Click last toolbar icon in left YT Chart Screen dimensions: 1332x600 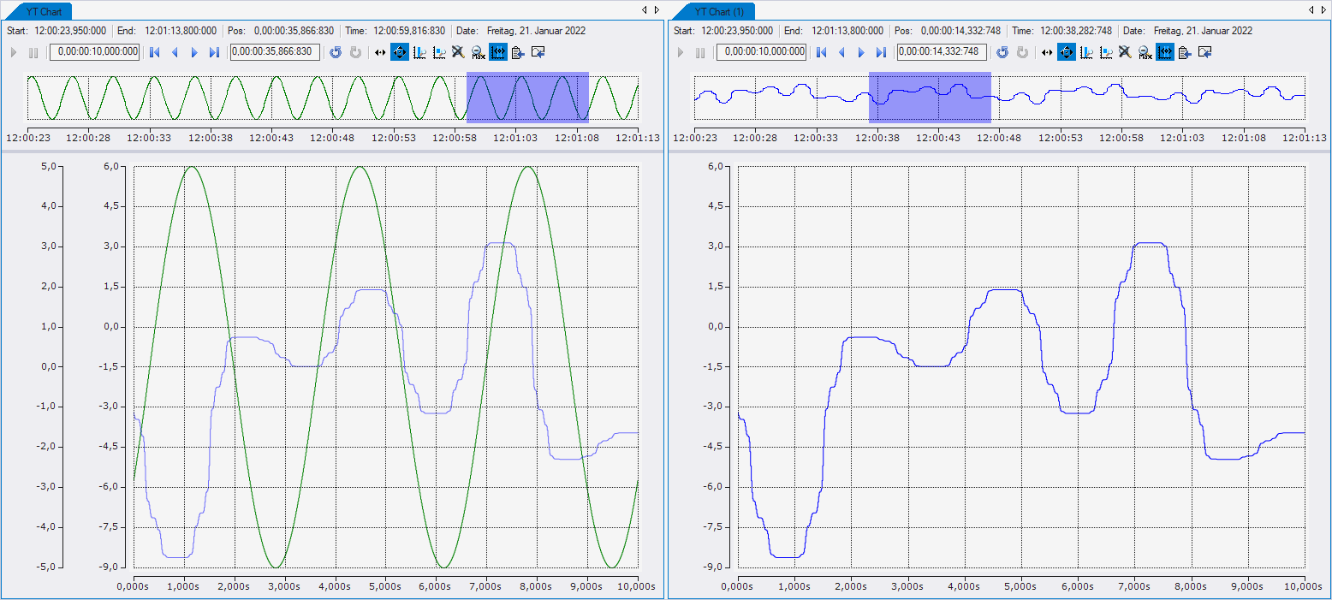tap(538, 52)
